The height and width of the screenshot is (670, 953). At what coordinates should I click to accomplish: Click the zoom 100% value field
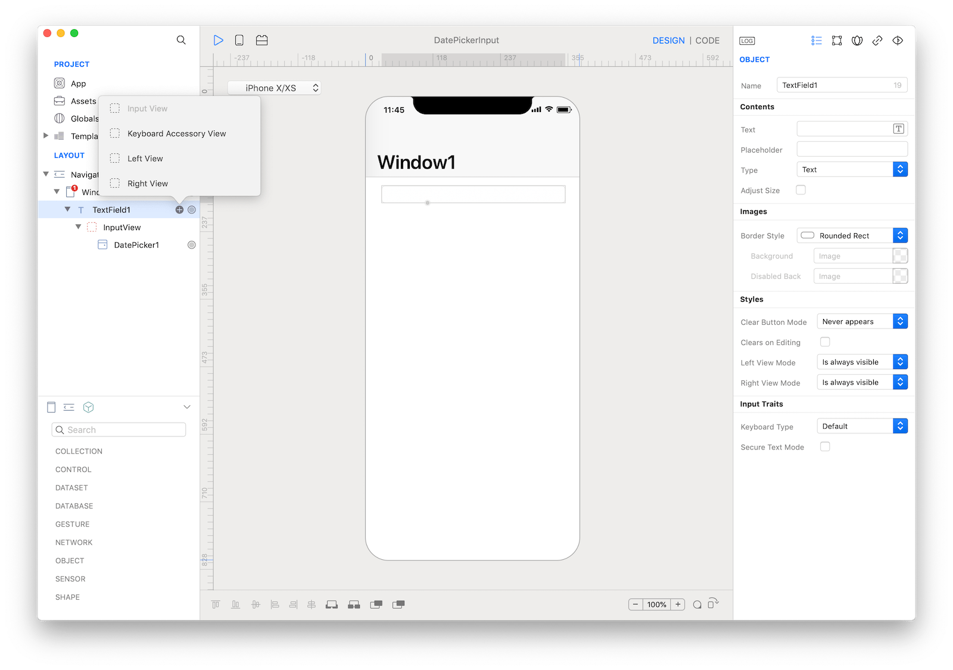[x=656, y=604]
